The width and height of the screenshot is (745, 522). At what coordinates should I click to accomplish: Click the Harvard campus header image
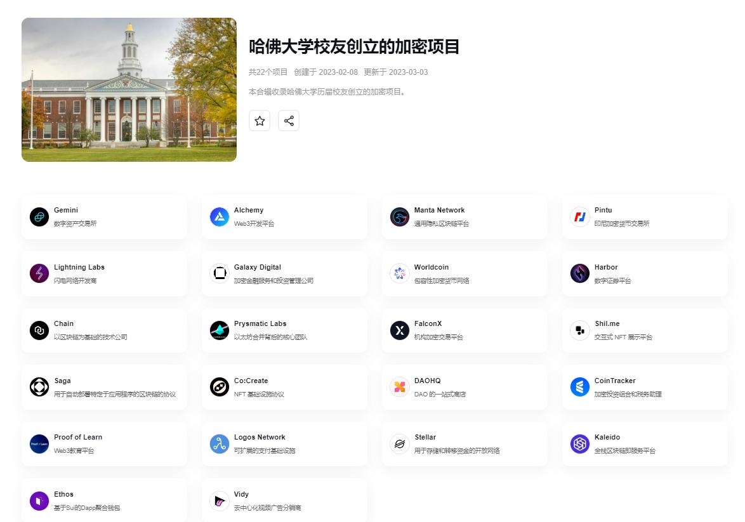pyautogui.click(x=129, y=89)
